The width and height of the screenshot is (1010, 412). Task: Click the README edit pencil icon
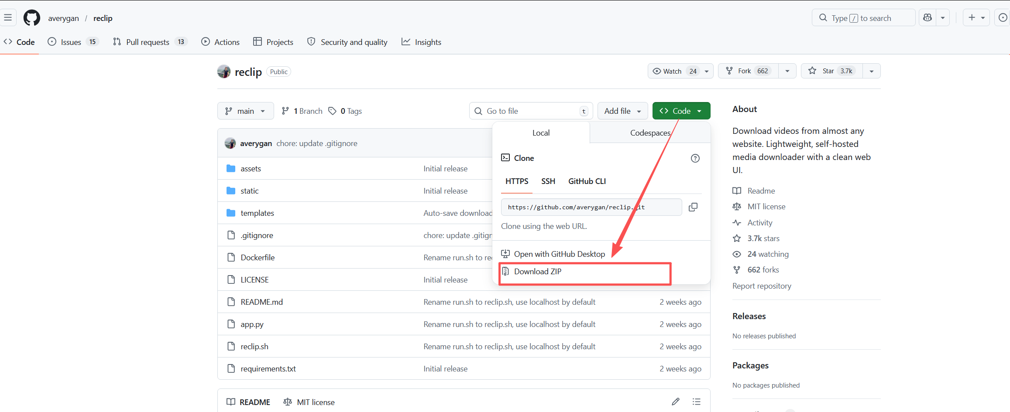point(676,402)
